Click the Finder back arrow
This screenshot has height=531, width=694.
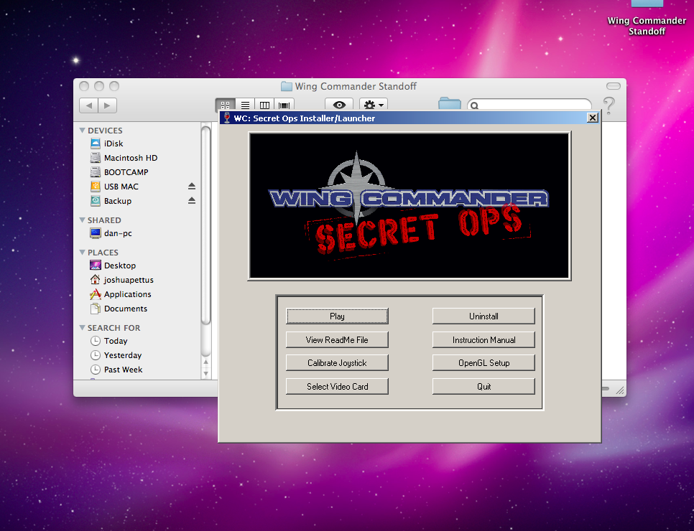click(89, 105)
